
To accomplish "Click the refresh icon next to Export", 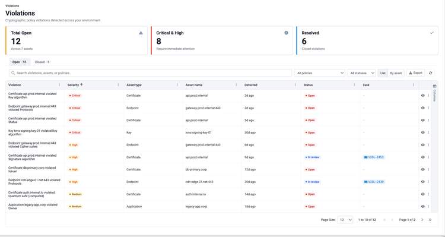I will 431,73.
